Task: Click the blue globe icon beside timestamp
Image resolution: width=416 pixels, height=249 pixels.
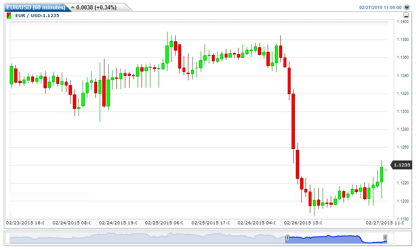Action: click(x=407, y=7)
